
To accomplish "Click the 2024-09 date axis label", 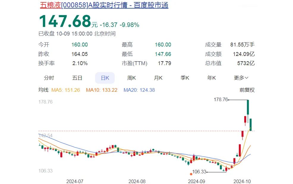I will 197,181.
